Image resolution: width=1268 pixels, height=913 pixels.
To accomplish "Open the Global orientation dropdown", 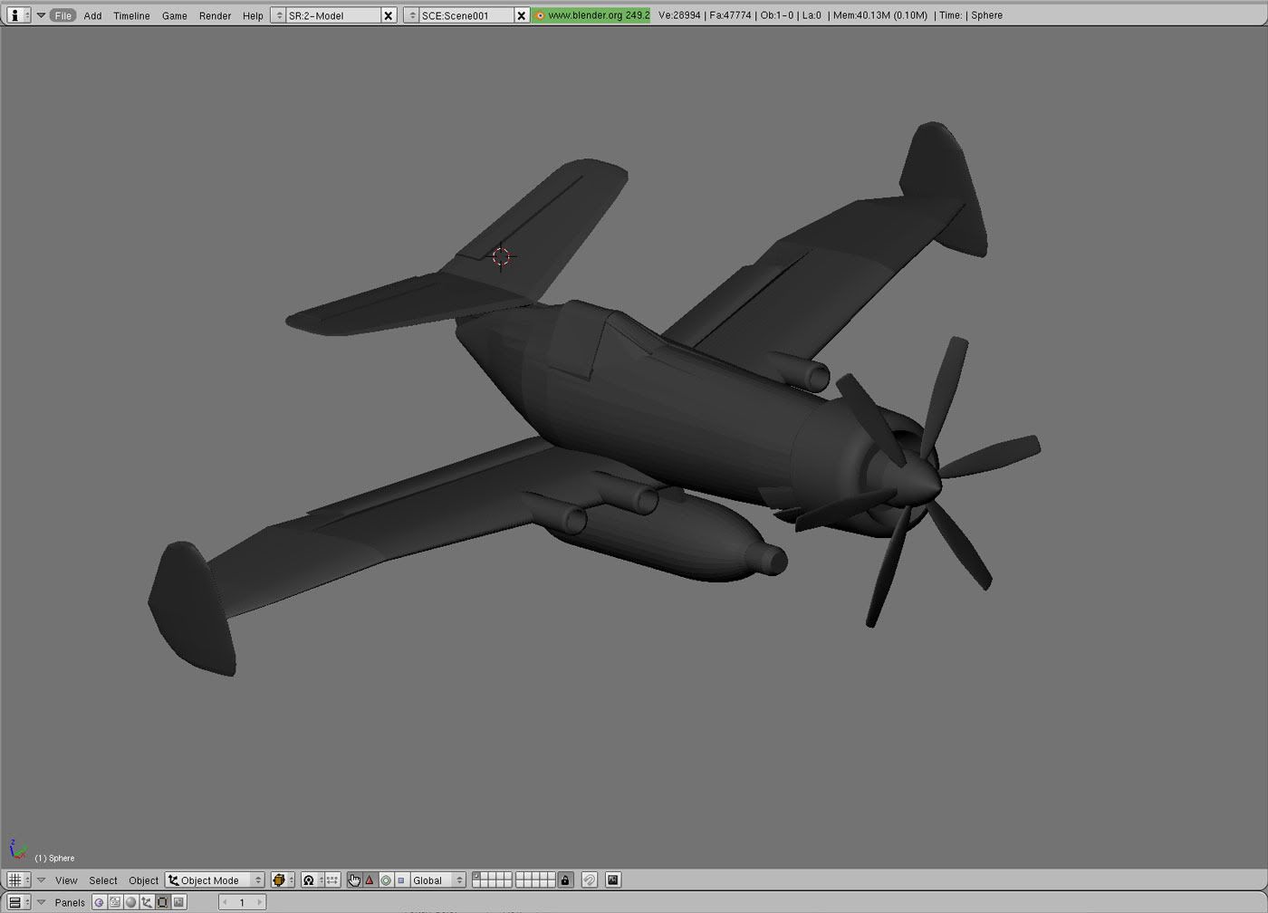I will (437, 879).
